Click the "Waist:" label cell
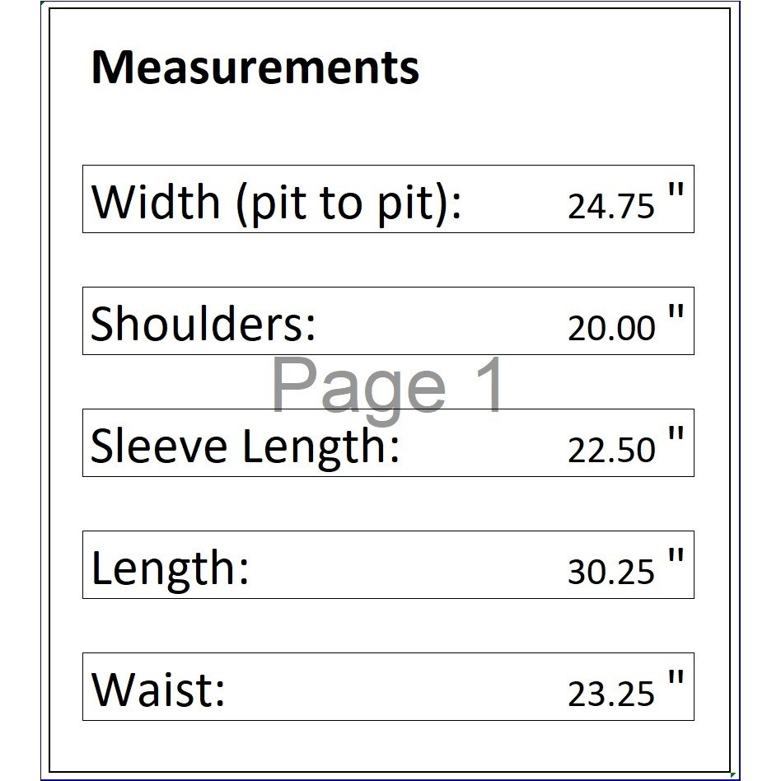Viewport: 781px width, 781px height. pos(157,690)
